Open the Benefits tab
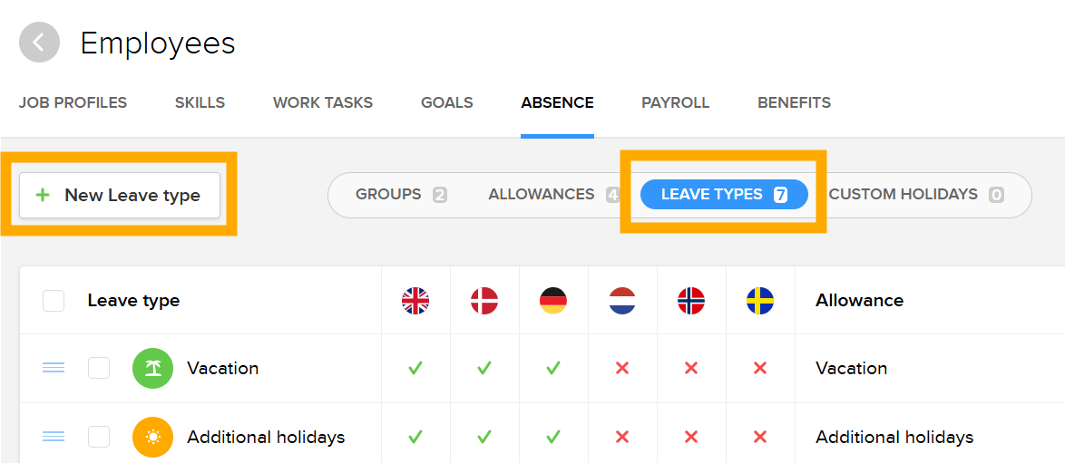Viewport: 1065px width, 463px height. (x=794, y=102)
